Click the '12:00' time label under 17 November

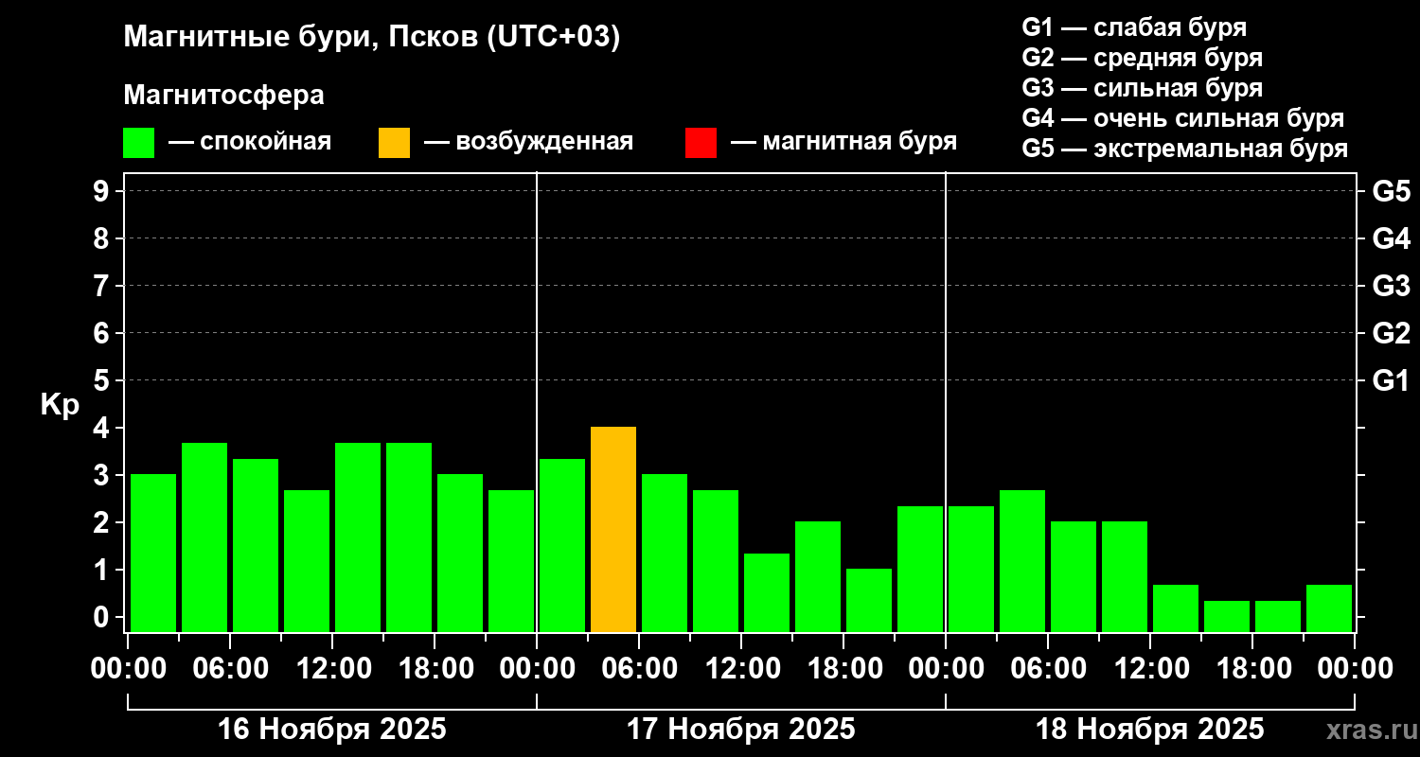(x=741, y=669)
